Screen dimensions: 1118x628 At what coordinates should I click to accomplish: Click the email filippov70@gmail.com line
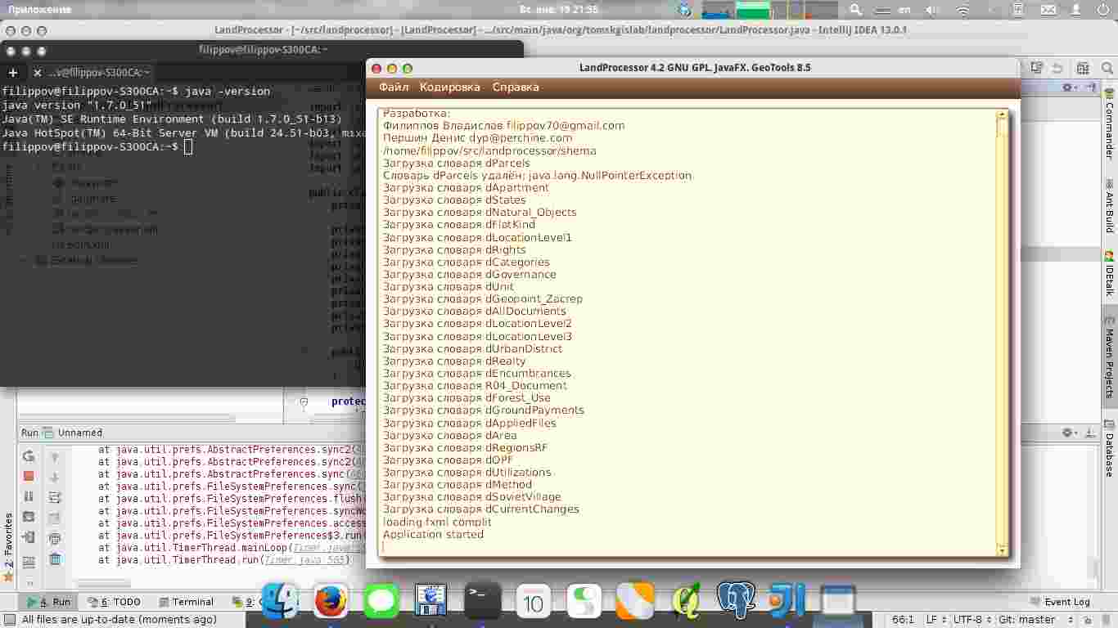tap(503, 125)
